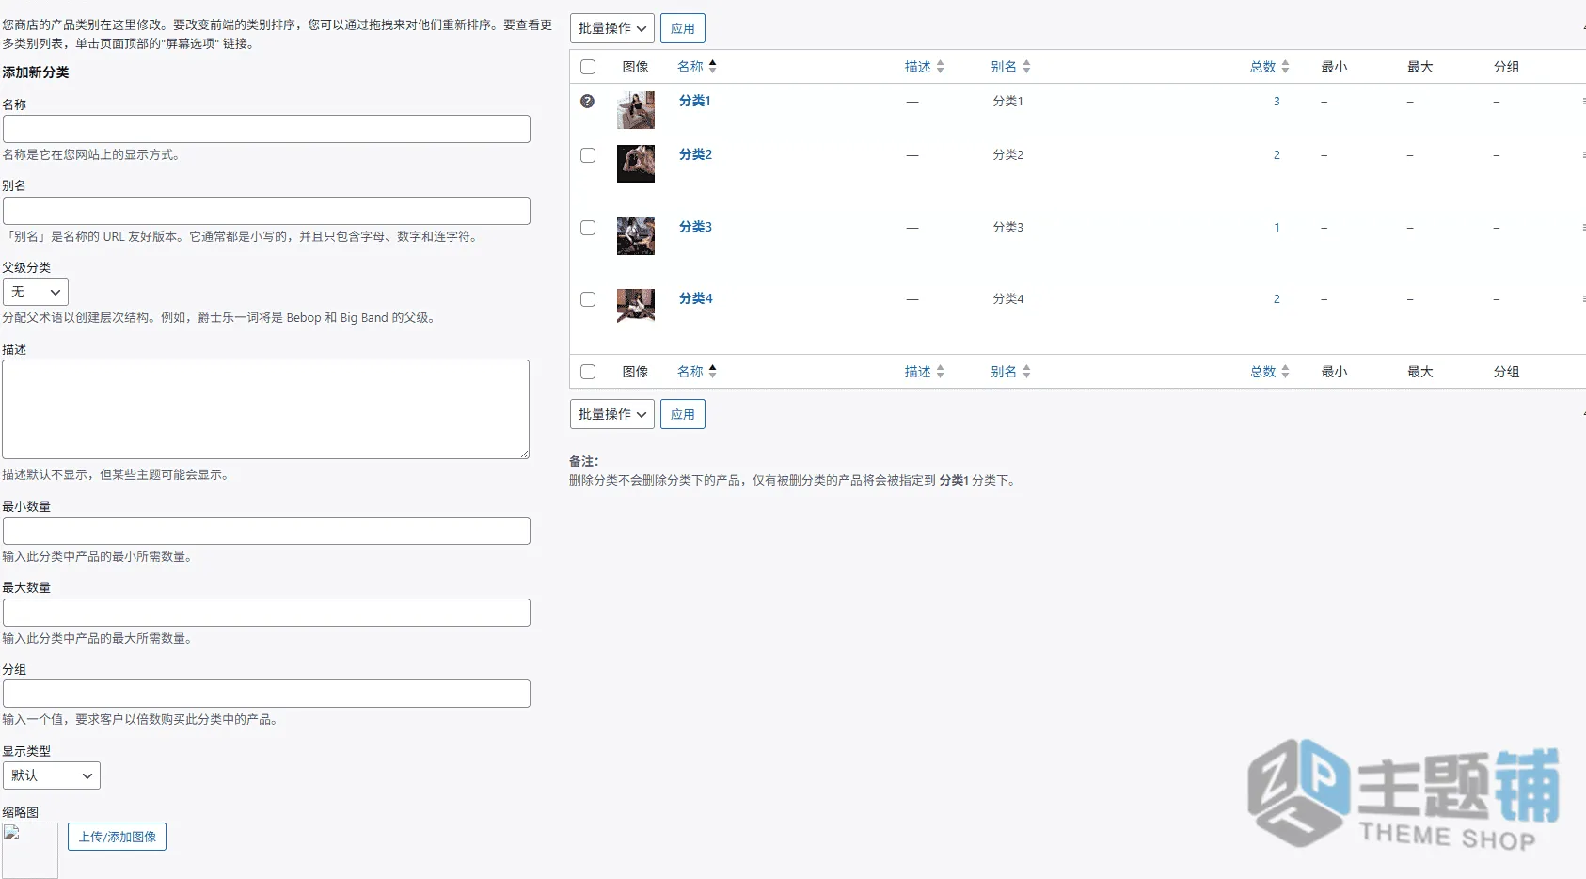The width and height of the screenshot is (1586, 879).
Task: Open the 分类3 category name link
Action: 695,227
